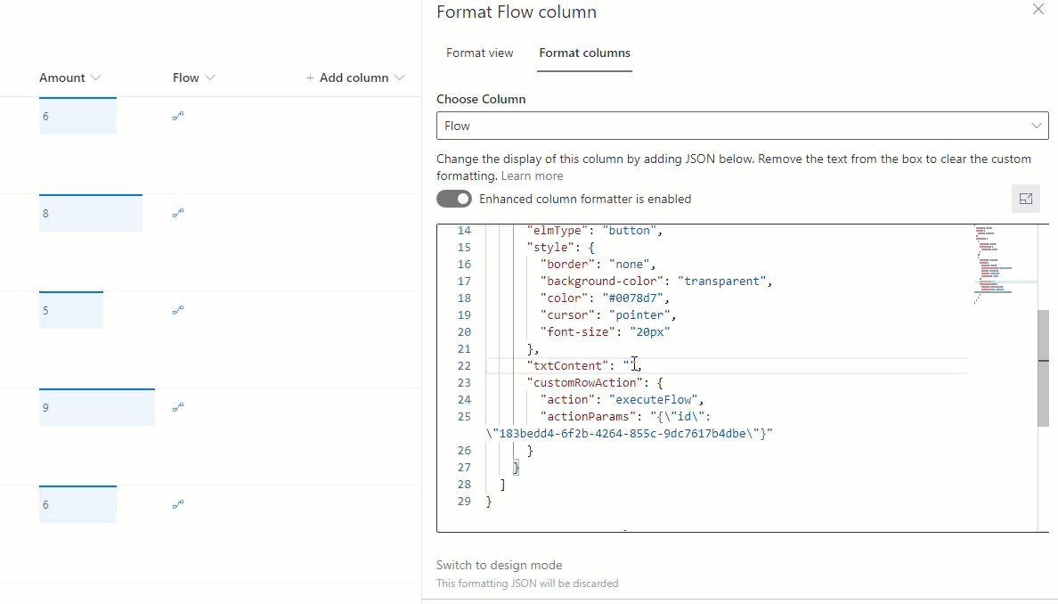Click Switch to design mode

pos(499,565)
